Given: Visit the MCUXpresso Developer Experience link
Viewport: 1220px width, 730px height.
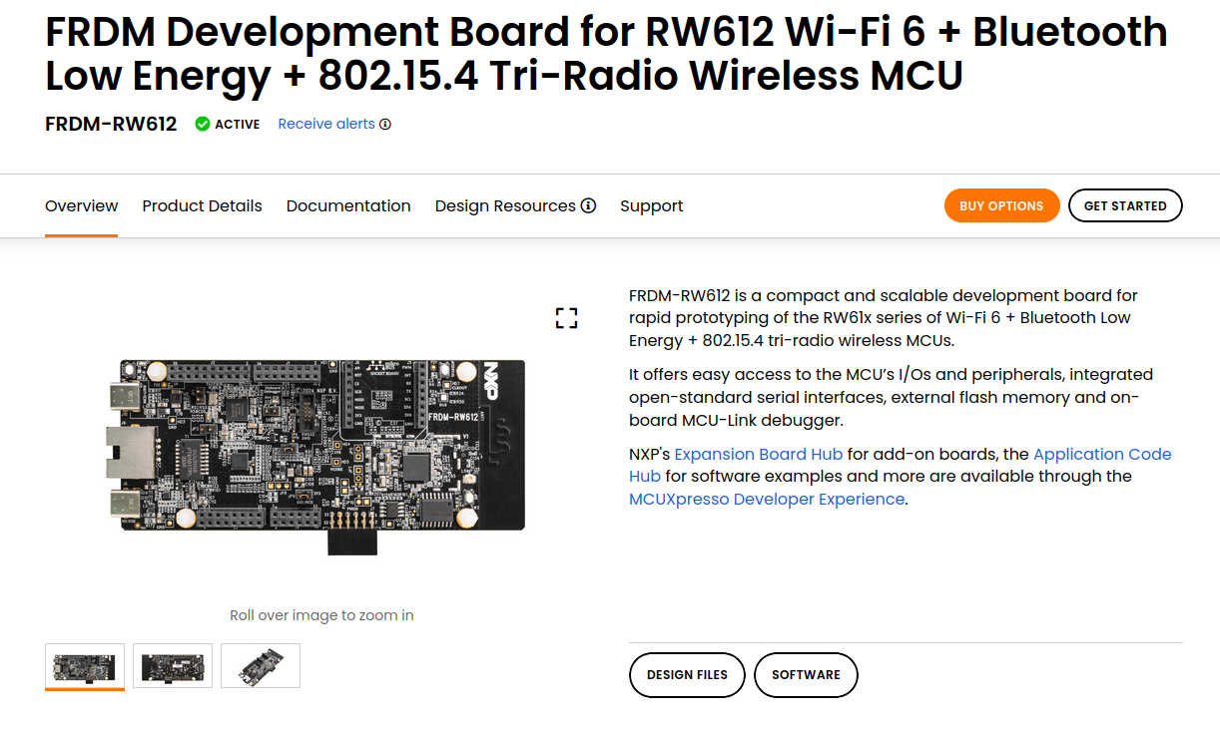Looking at the screenshot, I should (767, 499).
